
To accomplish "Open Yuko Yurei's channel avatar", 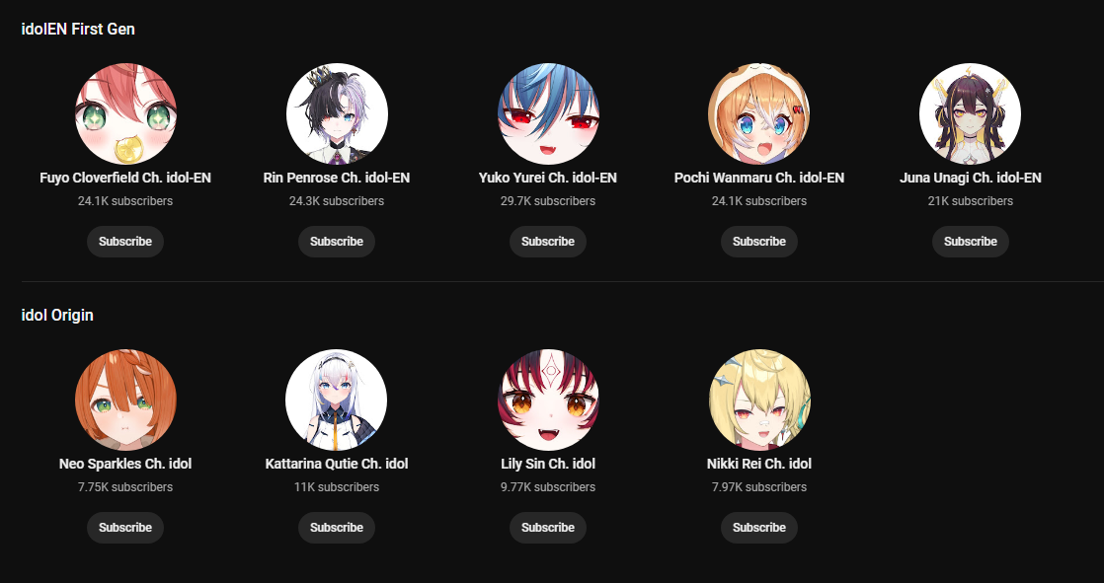I will 548,113.
